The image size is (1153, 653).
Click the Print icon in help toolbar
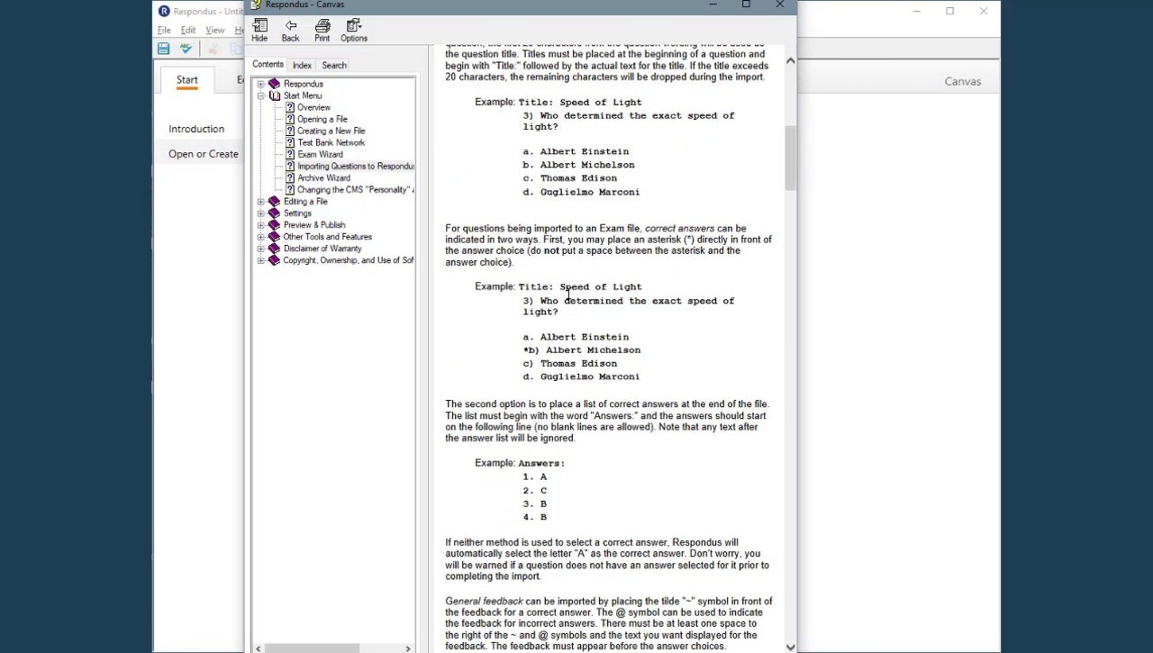coord(322,30)
